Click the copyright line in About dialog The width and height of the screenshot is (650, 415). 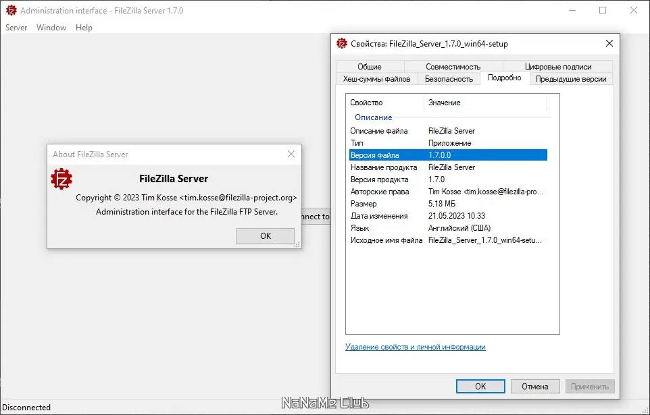pos(186,198)
